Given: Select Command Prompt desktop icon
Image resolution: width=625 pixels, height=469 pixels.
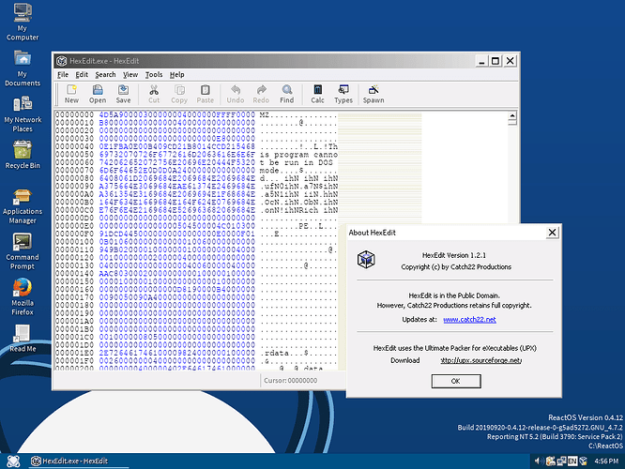Looking at the screenshot, I should (x=23, y=251).
